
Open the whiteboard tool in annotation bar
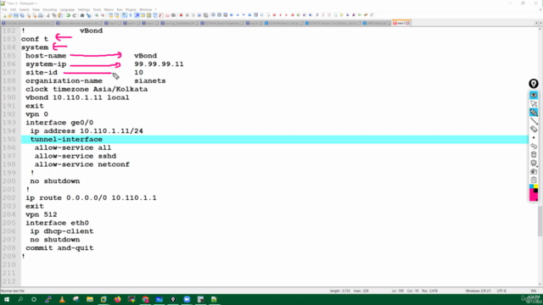point(534,163)
